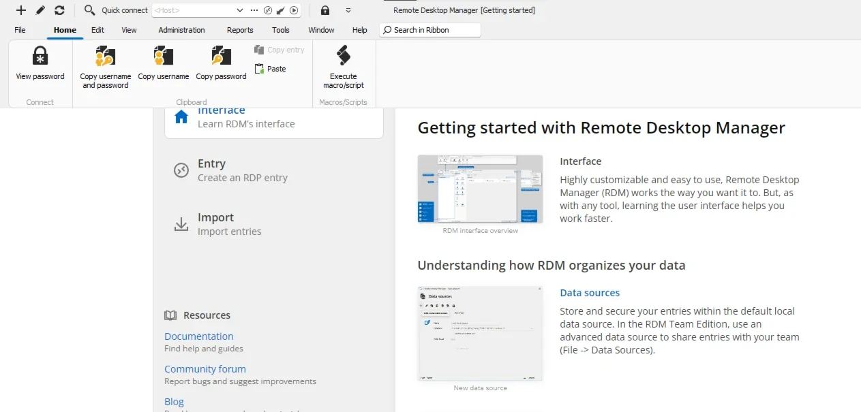Open the Reports ribbon tab

tap(240, 30)
